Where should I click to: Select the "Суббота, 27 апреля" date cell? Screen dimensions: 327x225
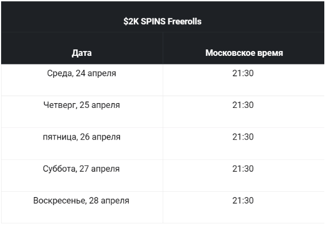click(82, 169)
